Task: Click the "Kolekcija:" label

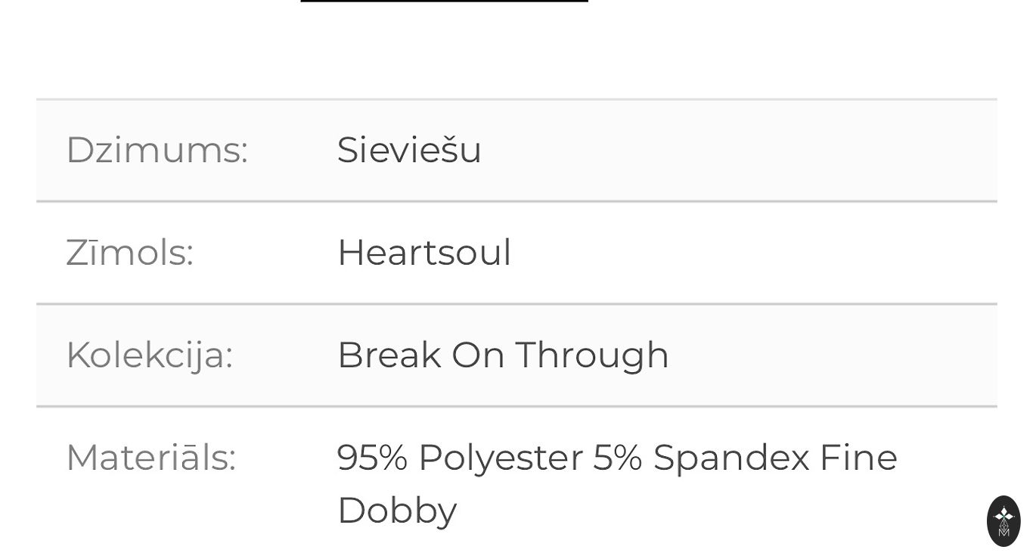Action: pos(149,355)
